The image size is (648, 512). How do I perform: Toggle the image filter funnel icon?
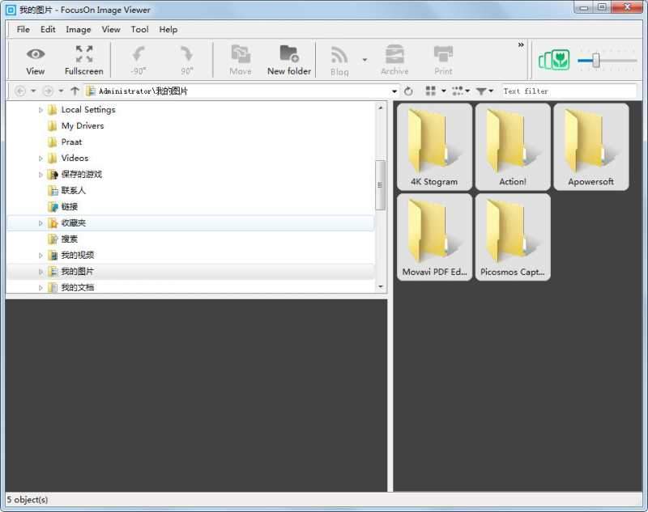(x=483, y=91)
